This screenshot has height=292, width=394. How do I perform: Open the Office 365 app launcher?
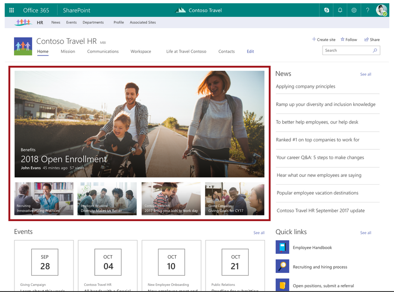pos(12,10)
